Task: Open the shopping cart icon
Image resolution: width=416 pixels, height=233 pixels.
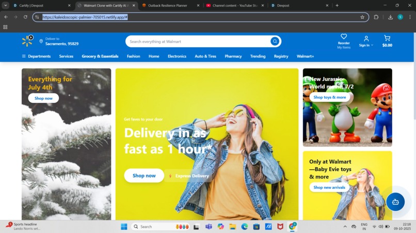Action: (387, 38)
